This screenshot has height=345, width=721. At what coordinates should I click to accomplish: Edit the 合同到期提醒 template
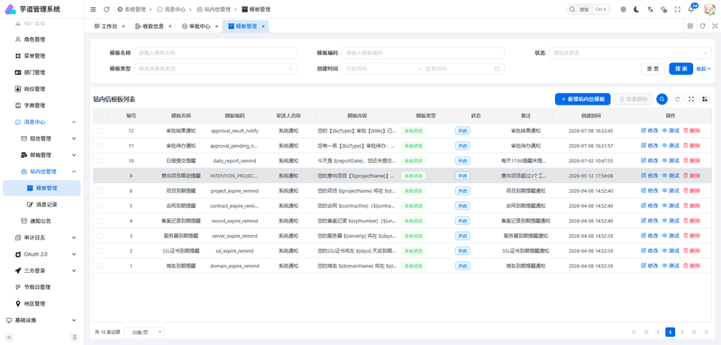tap(649, 205)
